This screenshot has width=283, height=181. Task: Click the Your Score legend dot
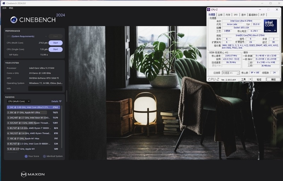(x=26, y=156)
